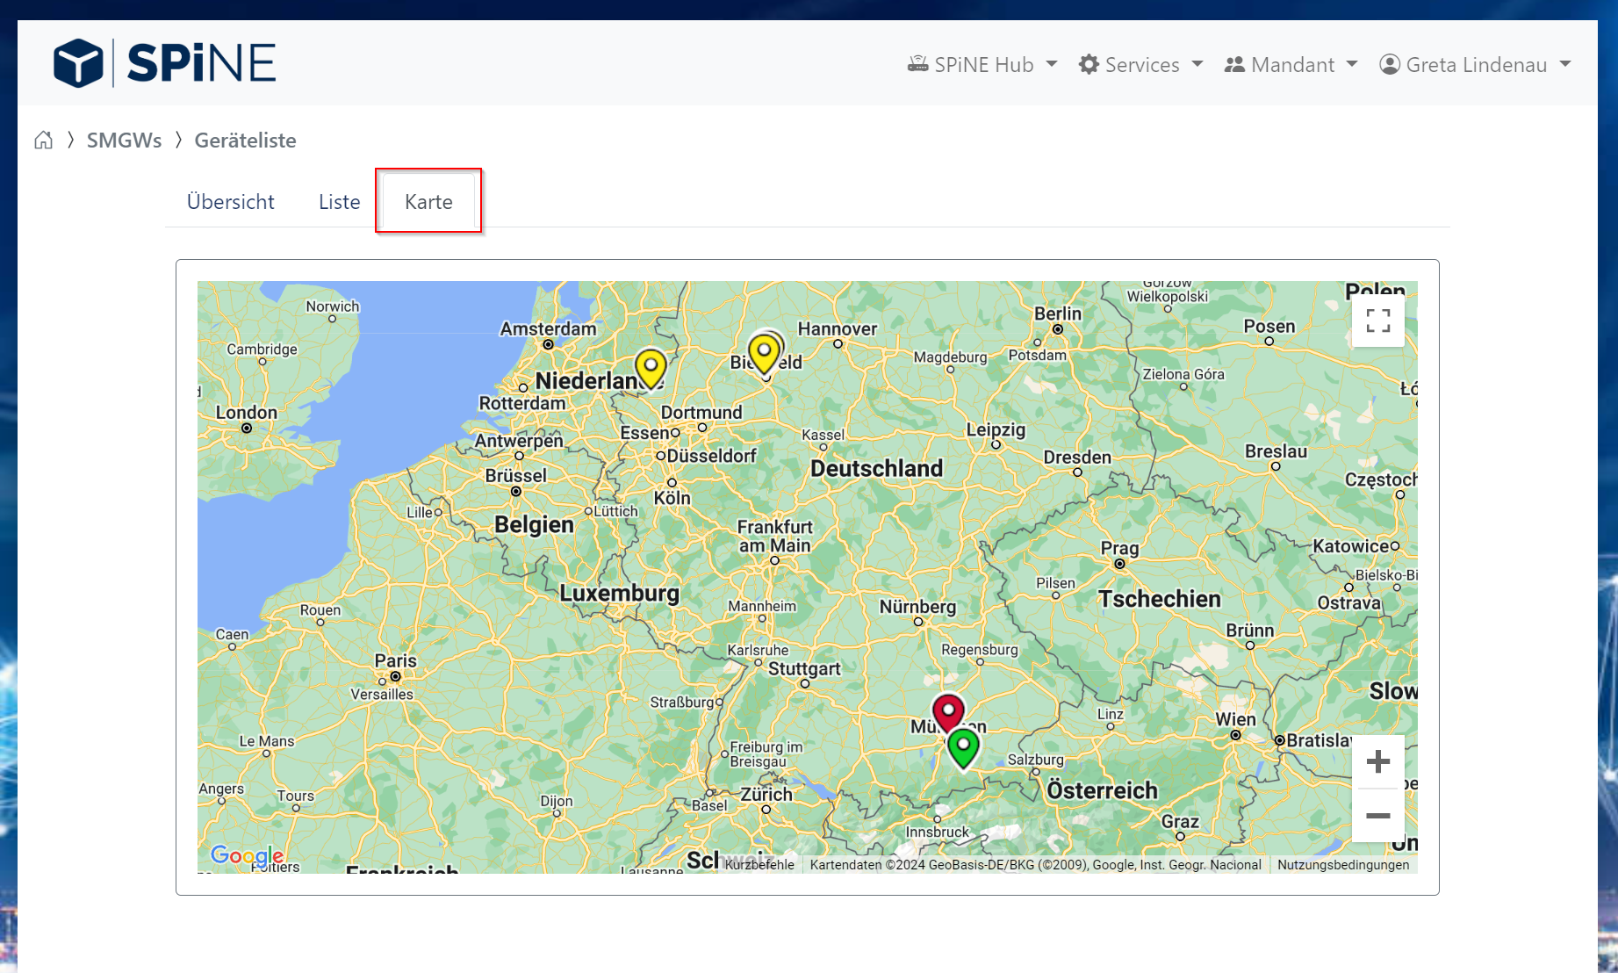This screenshot has width=1618, height=973.
Task: Click the Innsbruck label on the map
Action: tap(938, 832)
